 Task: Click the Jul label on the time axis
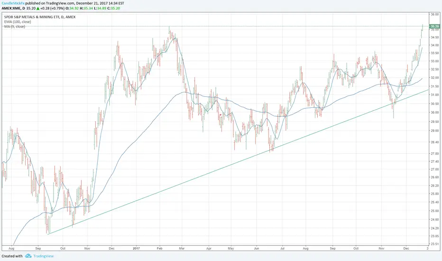(282, 249)
